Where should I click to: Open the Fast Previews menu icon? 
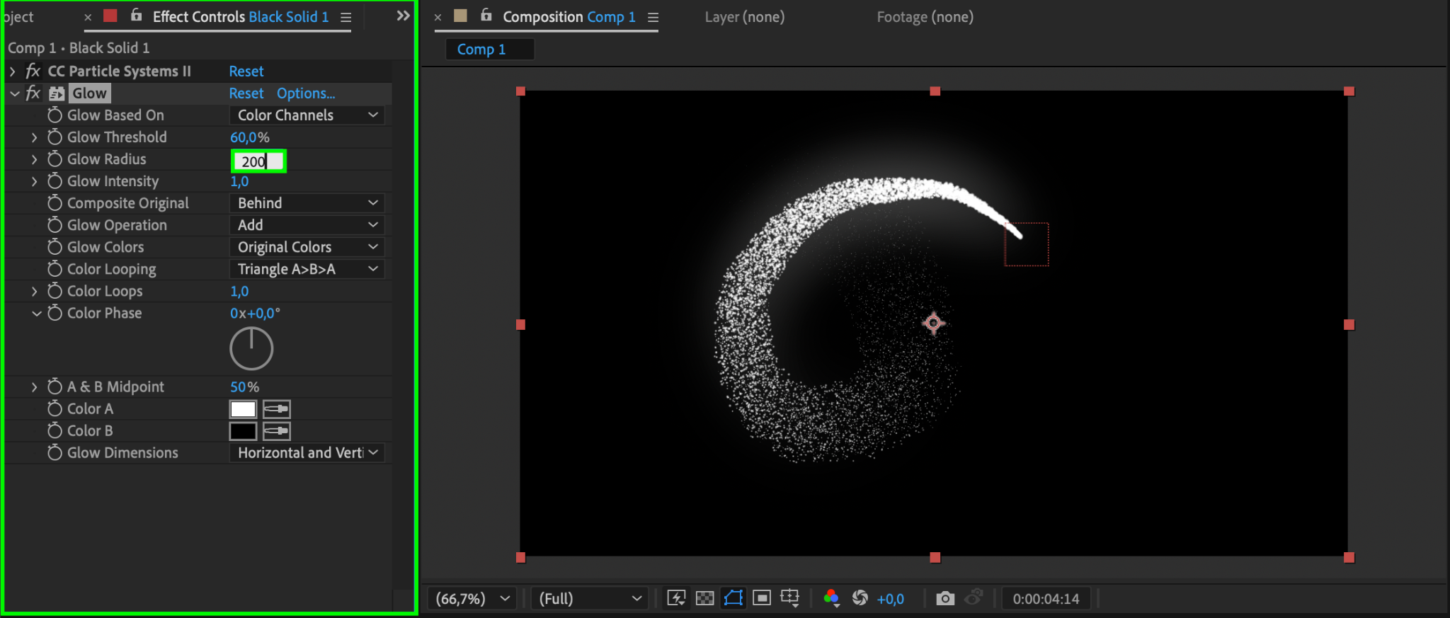pyautogui.click(x=676, y=598)
